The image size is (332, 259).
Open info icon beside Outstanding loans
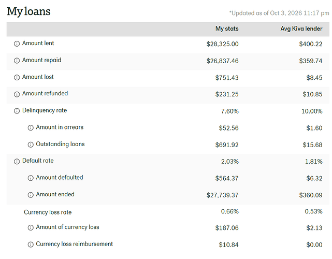point(31,145)
